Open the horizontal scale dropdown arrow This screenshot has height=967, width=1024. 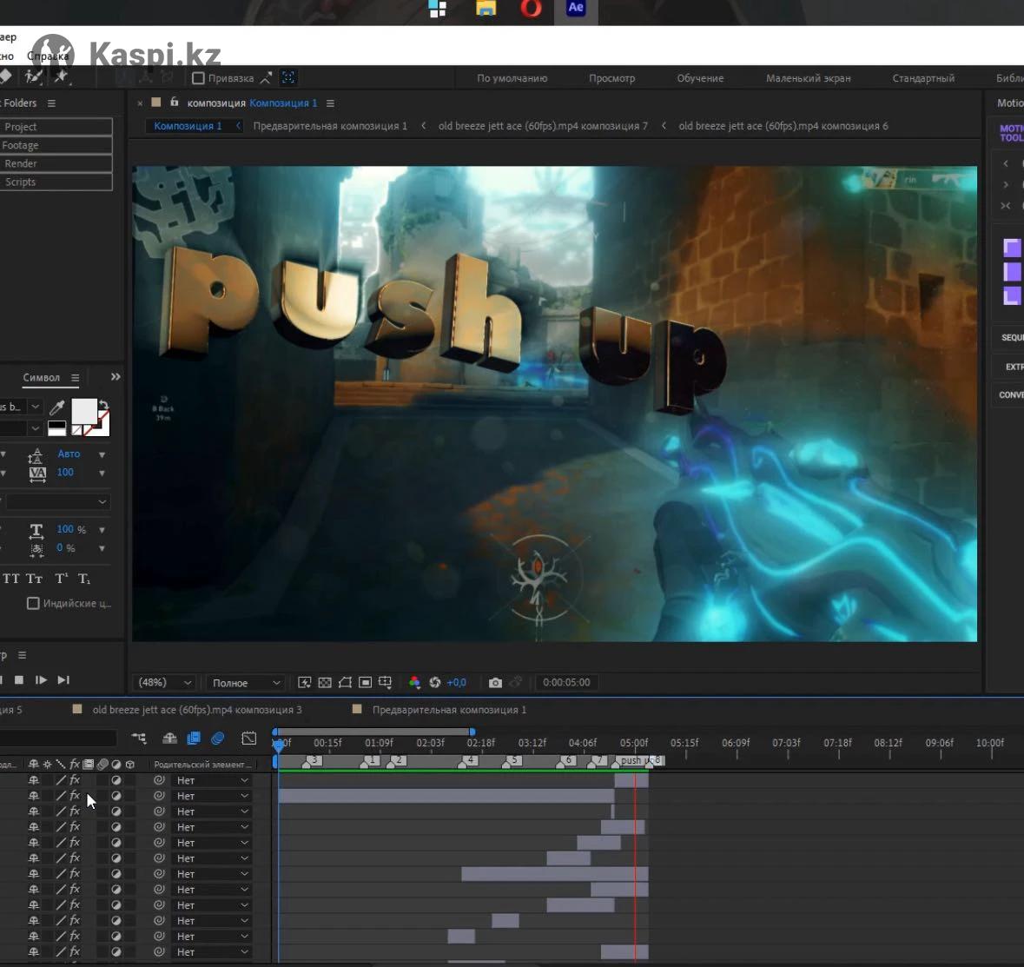pos(102,530)
